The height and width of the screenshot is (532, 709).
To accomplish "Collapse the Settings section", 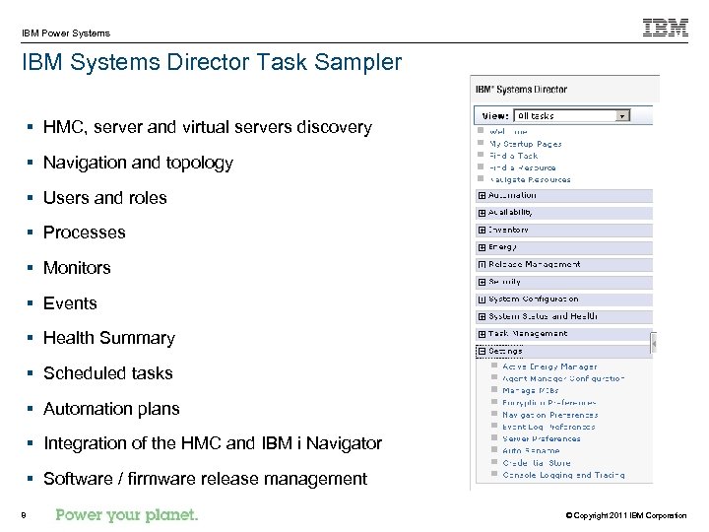I will [x=482, y=351].
